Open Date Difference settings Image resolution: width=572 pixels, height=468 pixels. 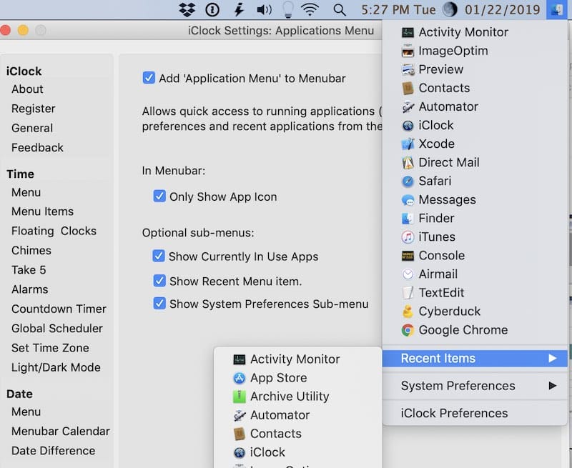[x=53, y=451]
